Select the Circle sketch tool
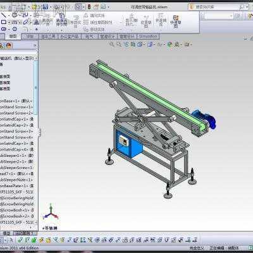Image resolution: width=253 pixels, height=253 pixels. [15, 15]
